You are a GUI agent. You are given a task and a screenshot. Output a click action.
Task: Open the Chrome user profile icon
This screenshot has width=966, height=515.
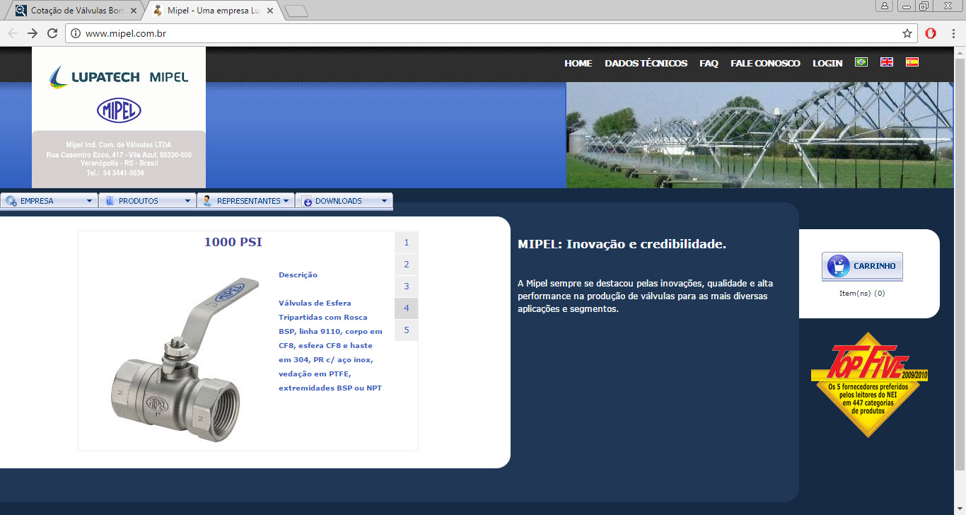tap(885, 6)
